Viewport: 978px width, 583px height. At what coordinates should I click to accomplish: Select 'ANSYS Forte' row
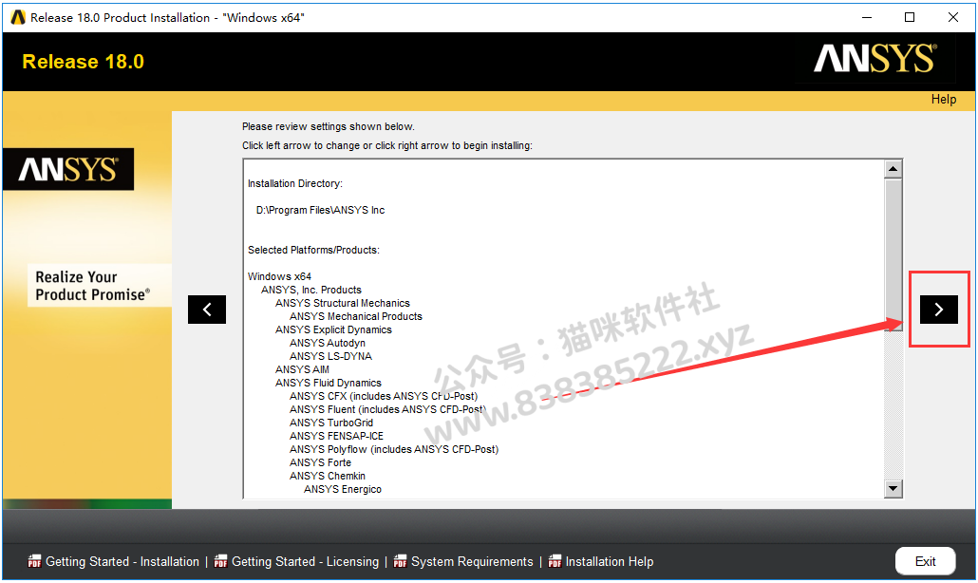coord(320,462)
